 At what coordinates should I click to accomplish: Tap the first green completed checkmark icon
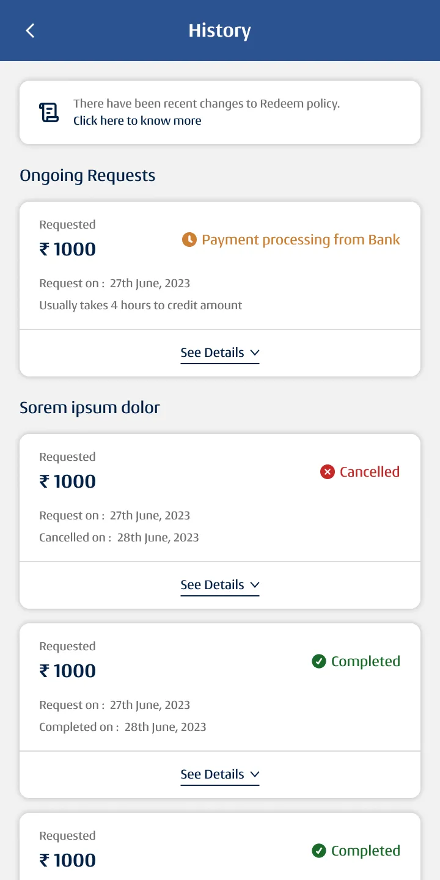319,661
